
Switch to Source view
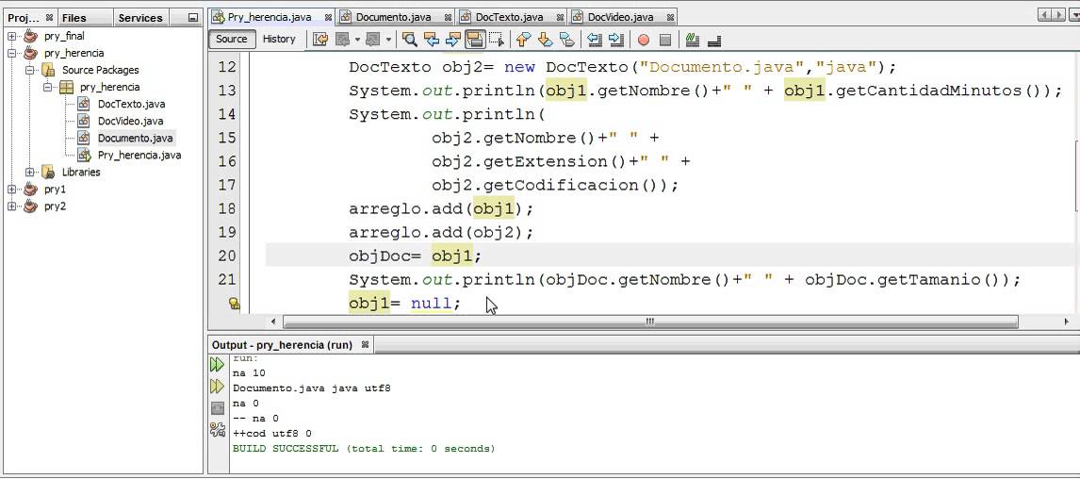tap(232, 39)
